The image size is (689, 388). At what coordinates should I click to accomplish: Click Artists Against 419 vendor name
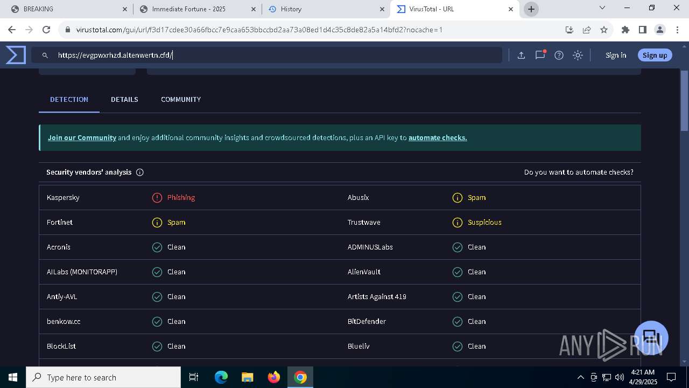tap(377, 297)
